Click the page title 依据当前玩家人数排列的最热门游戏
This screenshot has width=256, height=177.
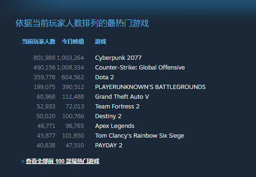[x=82, y=23]
